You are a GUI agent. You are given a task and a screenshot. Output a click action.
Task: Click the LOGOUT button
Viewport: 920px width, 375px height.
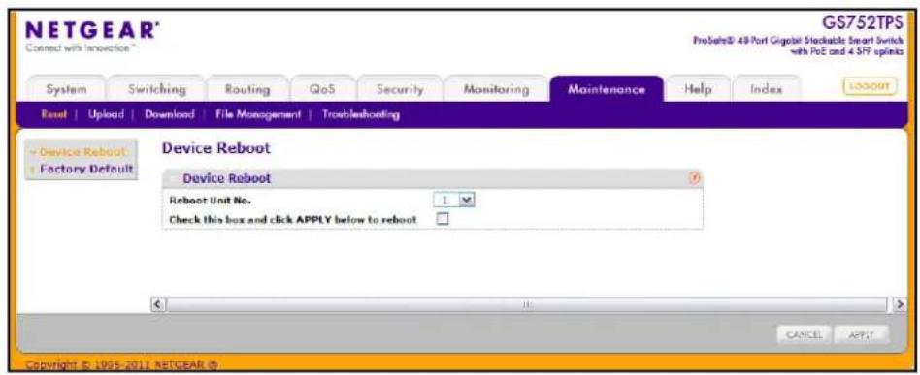coord(871,86)
